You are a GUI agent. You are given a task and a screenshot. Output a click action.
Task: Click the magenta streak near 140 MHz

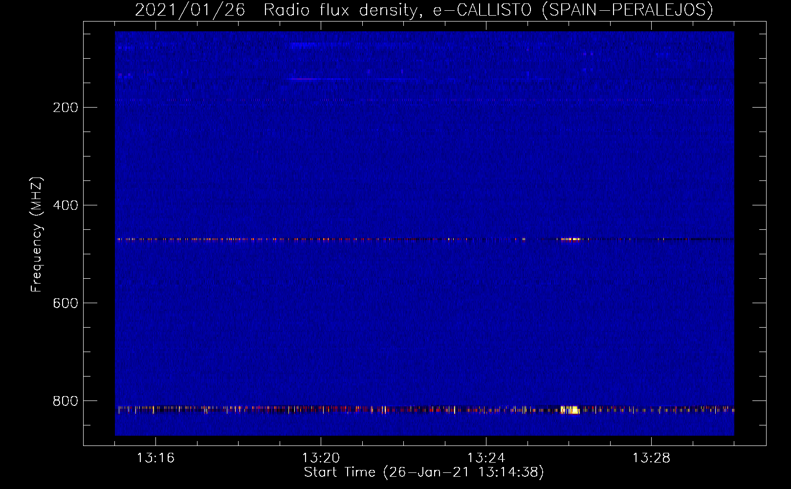pos(303,79)
